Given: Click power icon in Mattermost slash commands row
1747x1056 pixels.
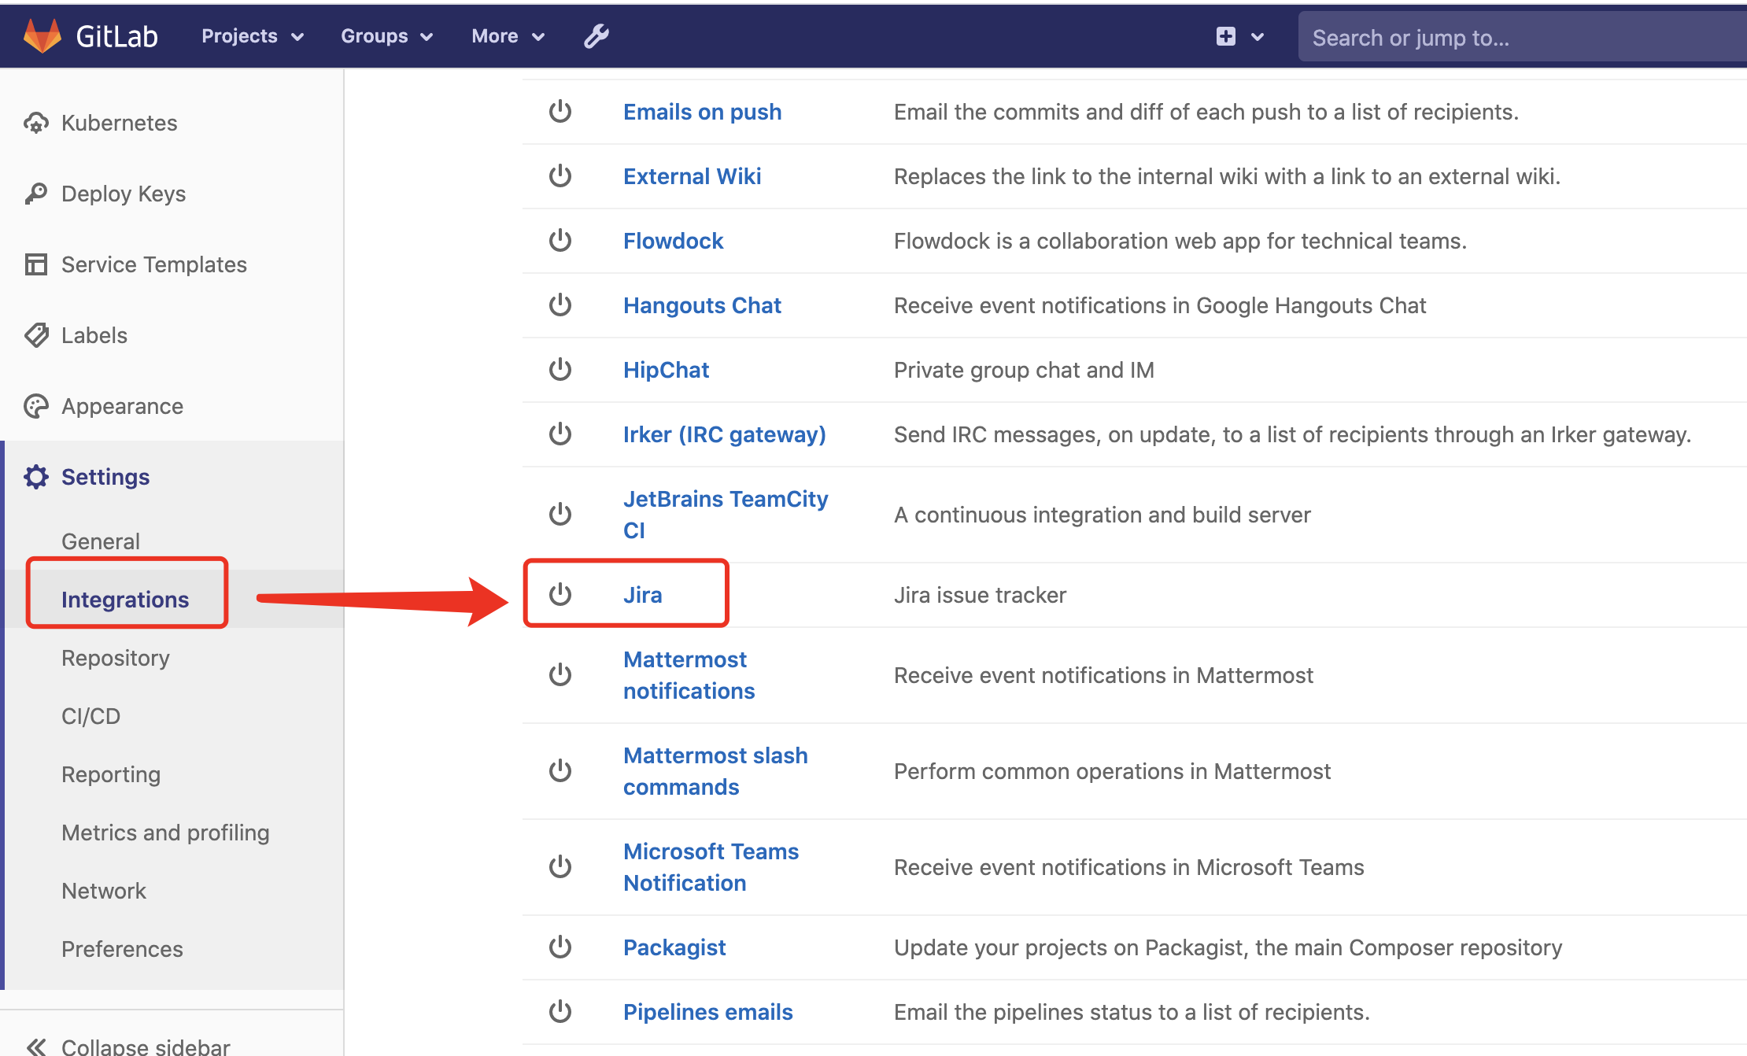Looking at the screenshot, I should point(560,771).
